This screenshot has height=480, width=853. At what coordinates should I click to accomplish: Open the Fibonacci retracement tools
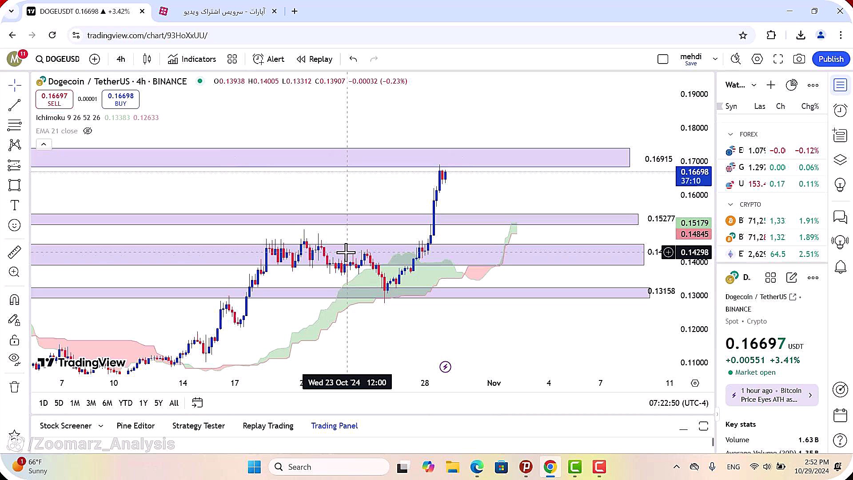click(x=14, y=125)
